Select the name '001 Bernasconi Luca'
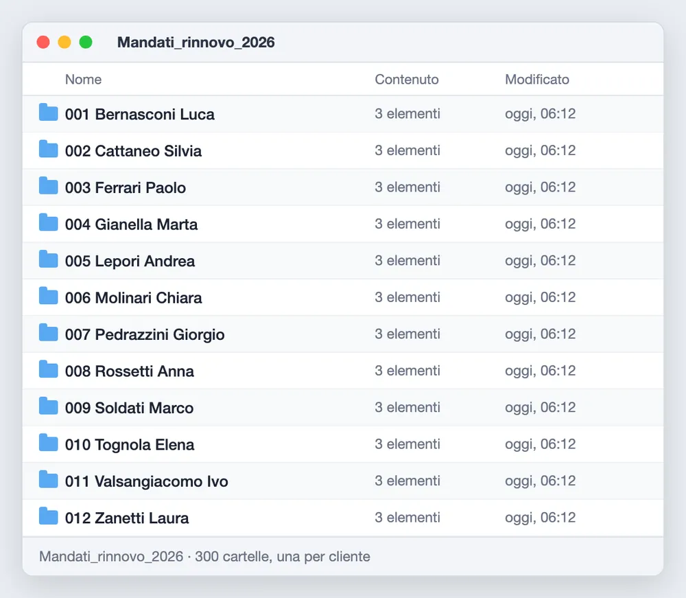The height and width of the screenshot is (598, 686). [139, 114]
